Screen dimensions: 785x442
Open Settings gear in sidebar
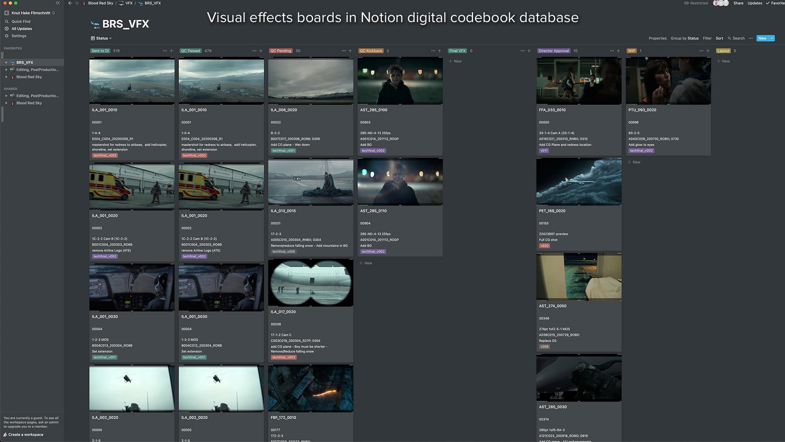(x=19, y=36)
